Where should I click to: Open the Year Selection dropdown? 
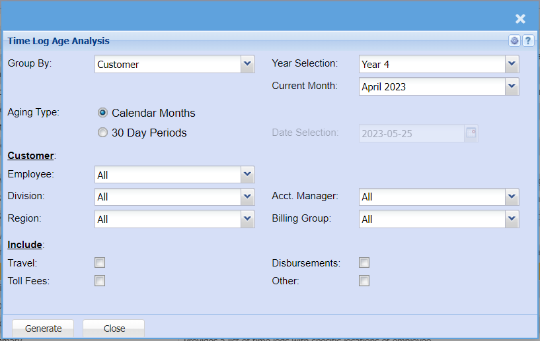click(x=512, y=64)
